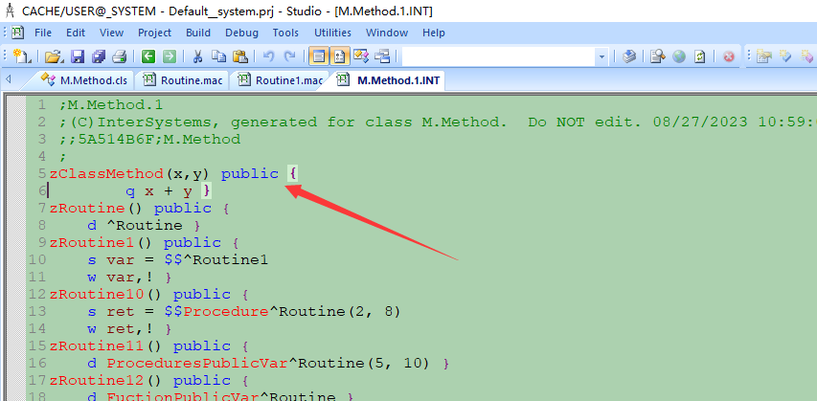Click the text 'd ^Routine' on line 8

pyautogui.click(x=135, y=226)
